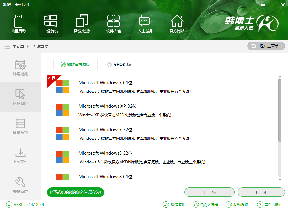Click the Windows logo for Windows XP 32位
The image size is (288, 209).
coord(63,110)
